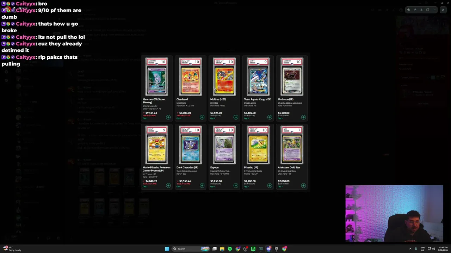Forward the image using the arrow icon
The height and width of the screenshot is (253, 451).
(415, 10)
